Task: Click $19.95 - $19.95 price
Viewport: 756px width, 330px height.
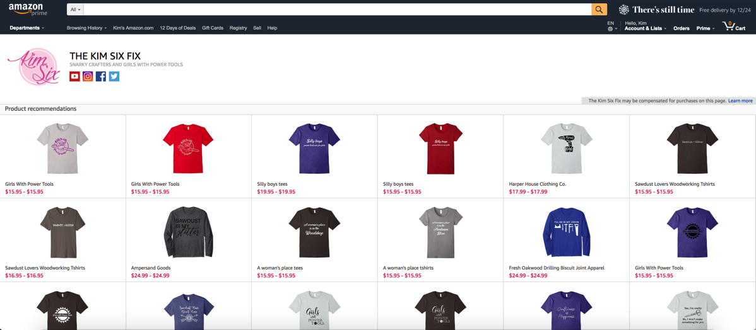Action: tap(276, 192)
